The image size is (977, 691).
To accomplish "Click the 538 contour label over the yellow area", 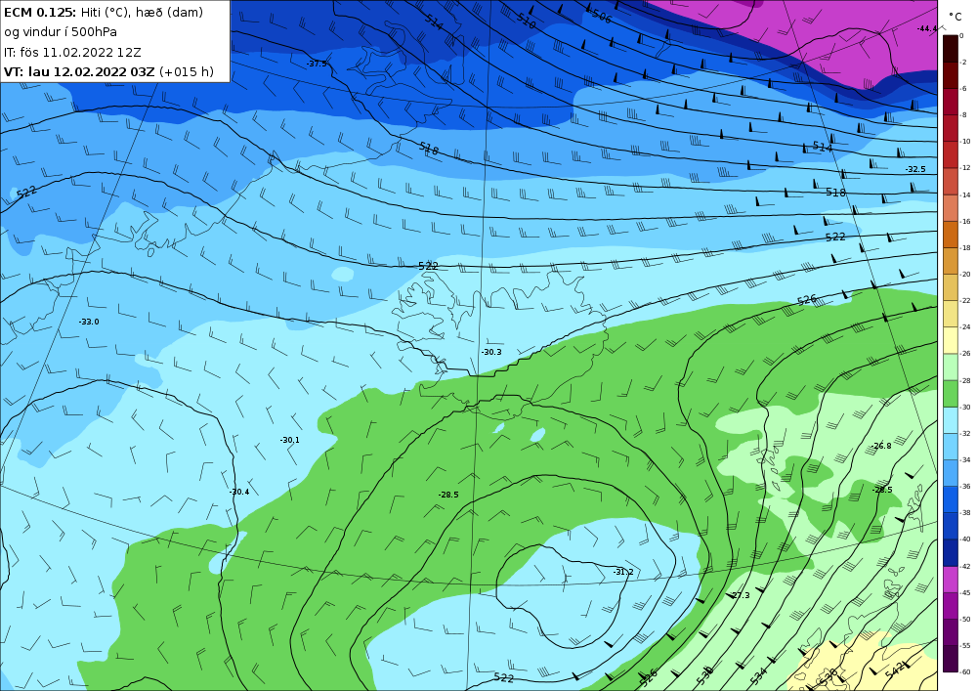I will coord(829,677).
